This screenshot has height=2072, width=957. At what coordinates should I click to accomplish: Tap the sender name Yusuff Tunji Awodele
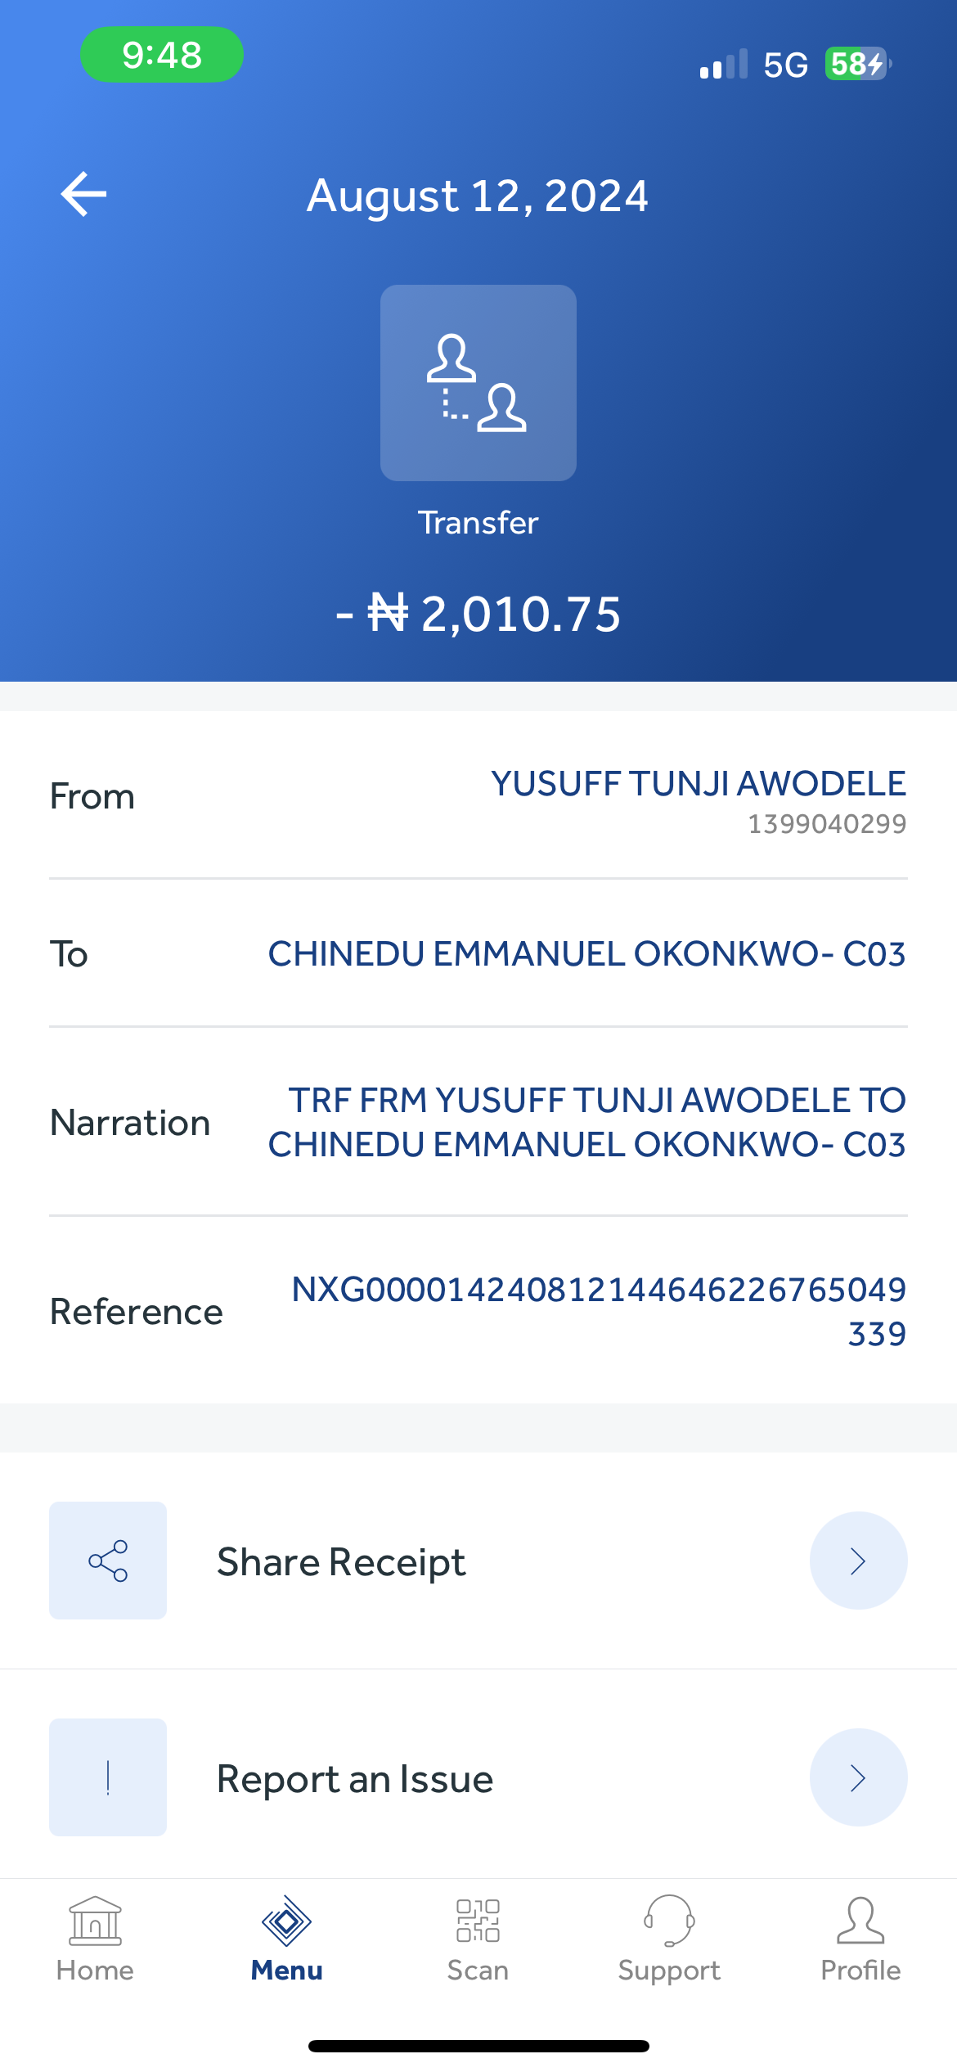click(698, 784)
